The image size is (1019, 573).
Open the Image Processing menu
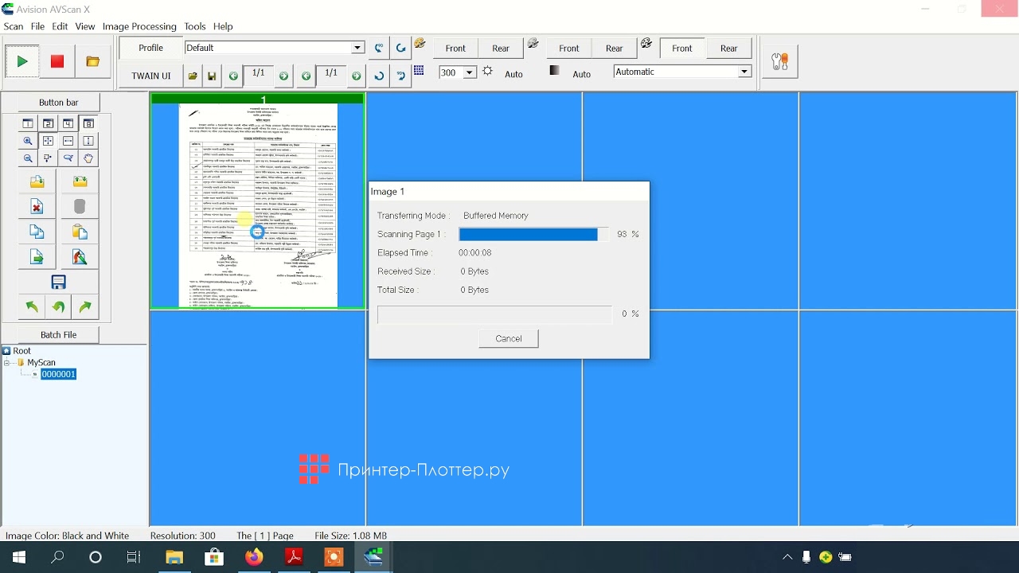[x=139, y=26]
